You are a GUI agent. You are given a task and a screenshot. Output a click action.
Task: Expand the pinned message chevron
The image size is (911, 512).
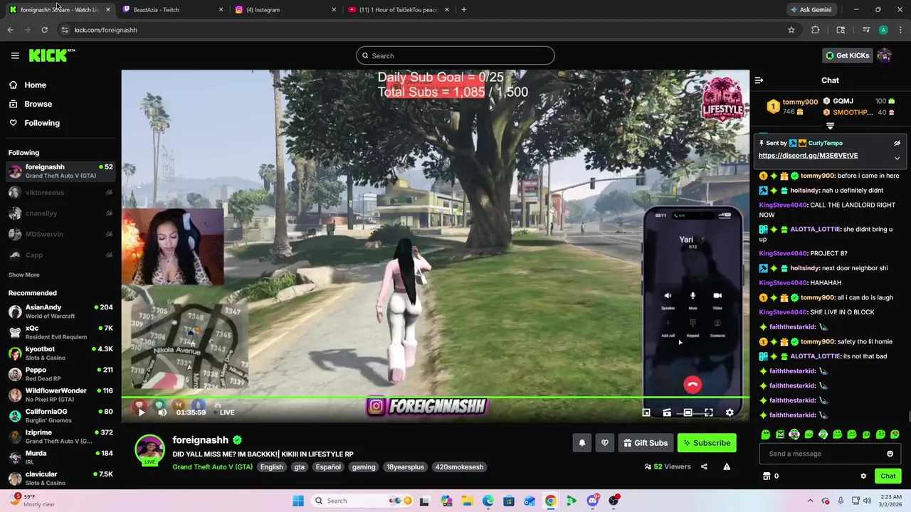point(897,158)
